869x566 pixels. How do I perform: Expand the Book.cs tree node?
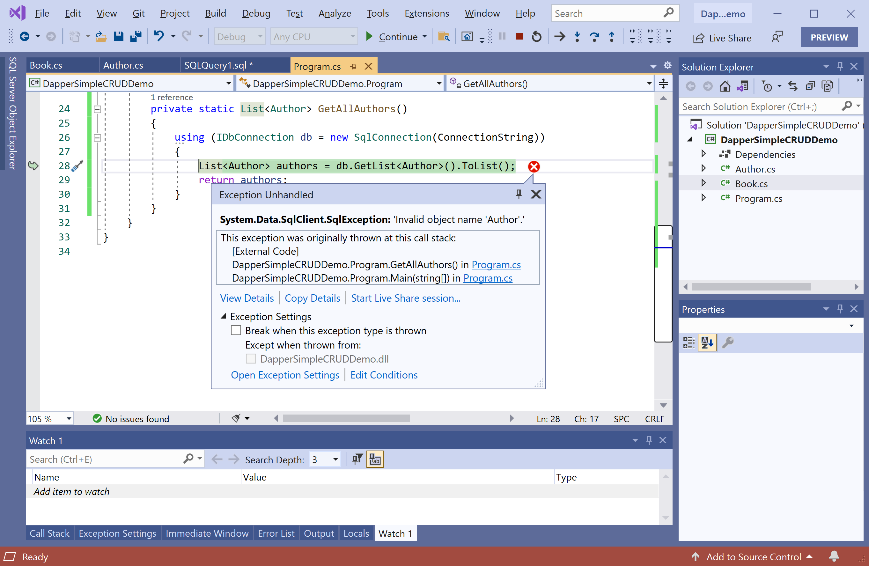(703, 183)
